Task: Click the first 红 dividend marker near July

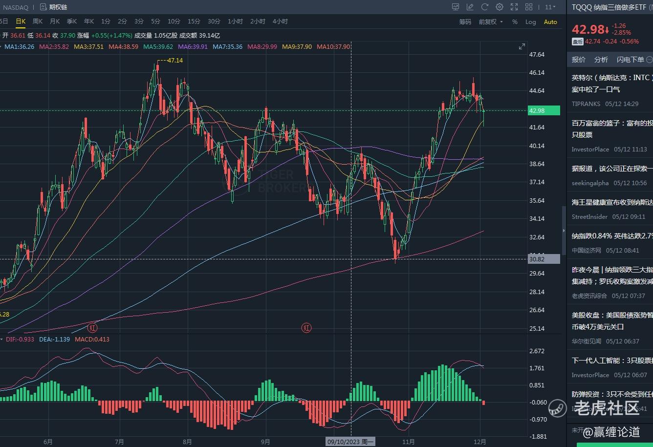Action: (x=92, y=328)
